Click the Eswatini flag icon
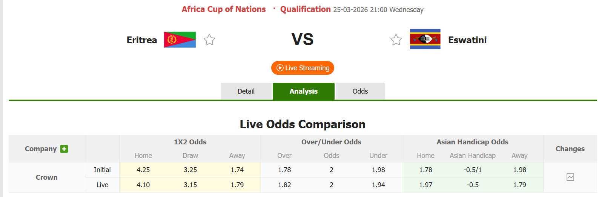Image resolution: width=599 pixels, height=197 pixels. (x=425, y=39)
